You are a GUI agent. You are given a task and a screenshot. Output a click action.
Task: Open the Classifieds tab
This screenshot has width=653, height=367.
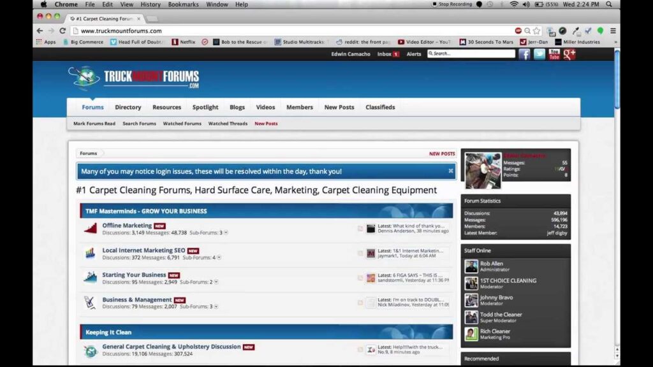tap(380, 107)
